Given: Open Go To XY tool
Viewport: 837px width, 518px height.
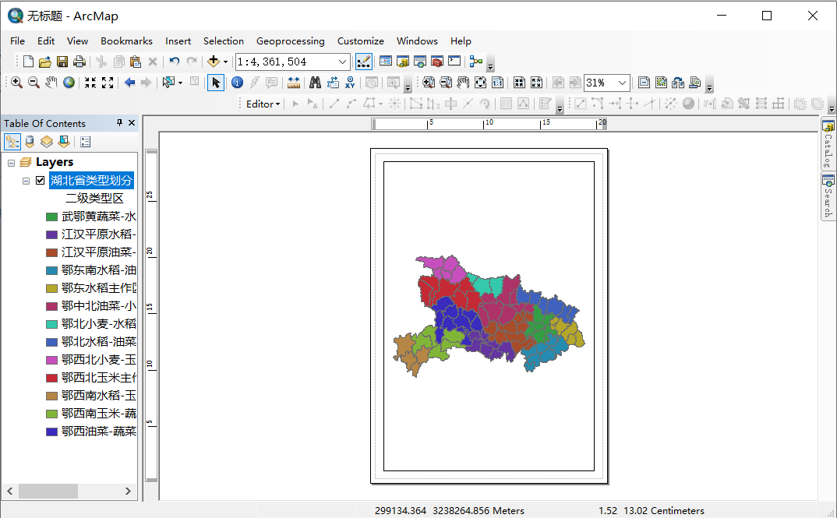Looking at the screenshot, I should [350, 82].
